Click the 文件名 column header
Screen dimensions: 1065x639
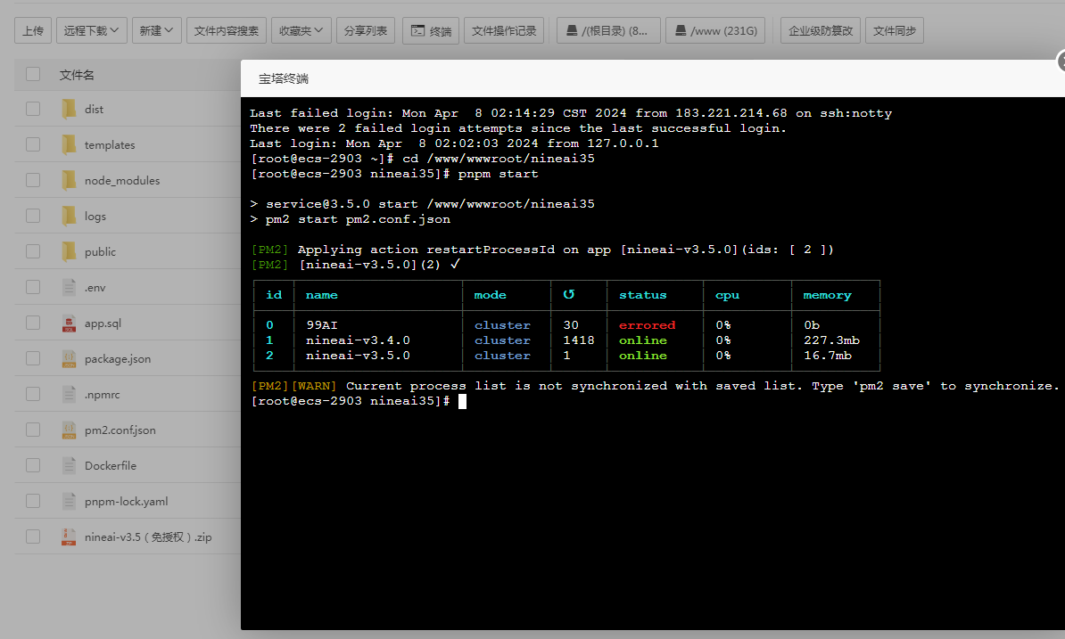(x=77, y=75)
